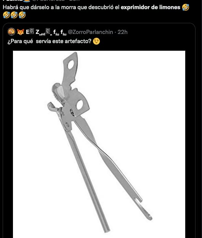Click the winking emoji after the artefacto question
The image size is (202, 238).
(96, 41)
